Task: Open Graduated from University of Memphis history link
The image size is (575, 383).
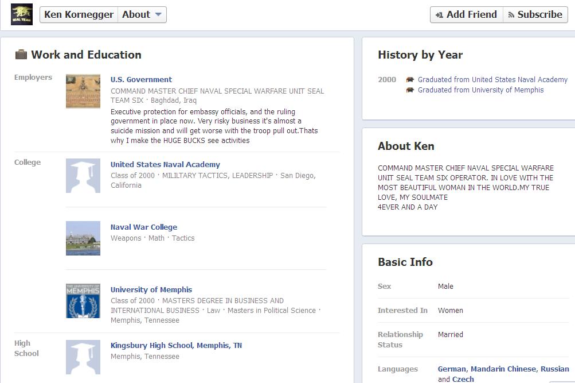Action: 480,90
